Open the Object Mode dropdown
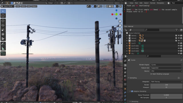 (x=8, y=6)
